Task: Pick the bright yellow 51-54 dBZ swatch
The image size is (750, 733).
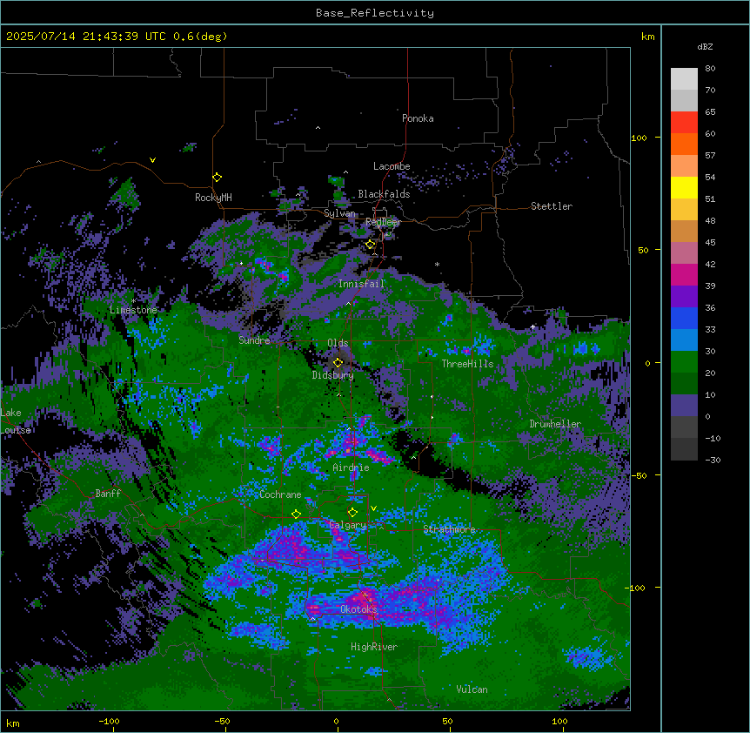Action: [x=684, y=187]
